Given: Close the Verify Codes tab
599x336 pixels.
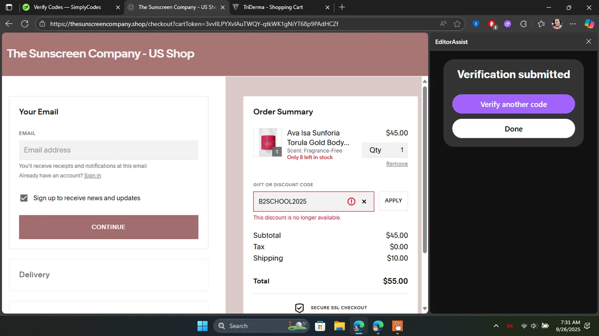Looking at the screenshot, I should point(118,7).
